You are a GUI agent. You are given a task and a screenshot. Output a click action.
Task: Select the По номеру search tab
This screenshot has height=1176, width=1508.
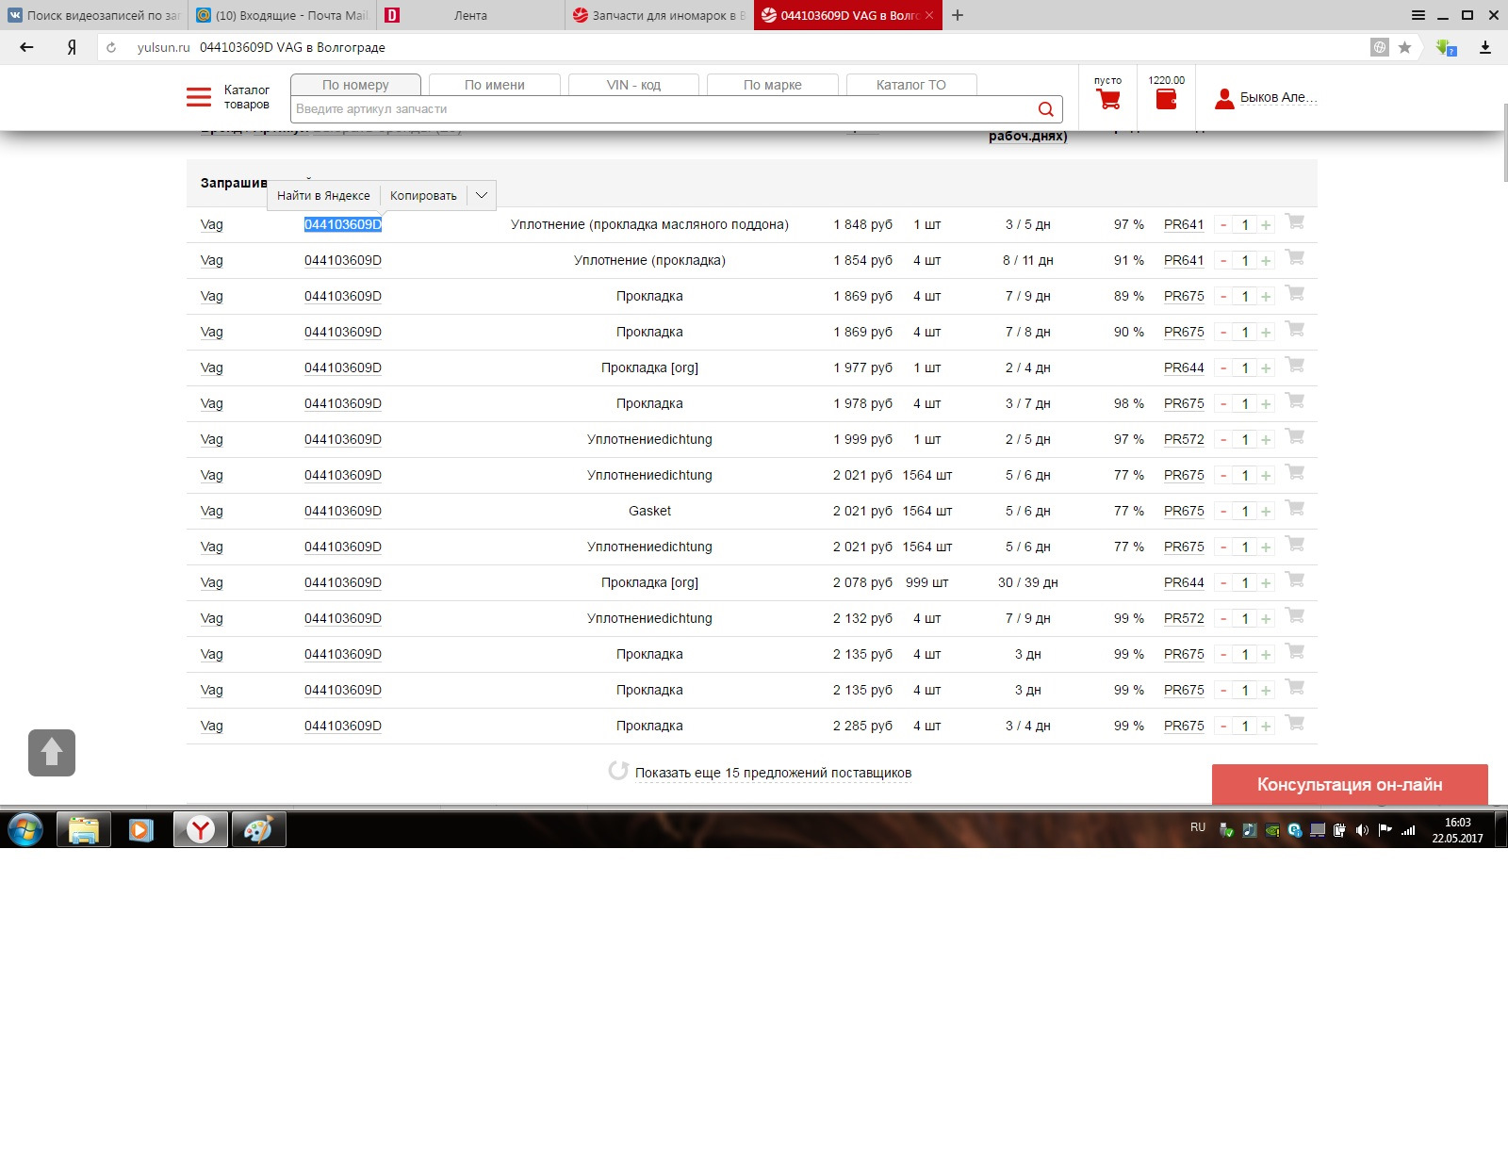pos(355,85)
